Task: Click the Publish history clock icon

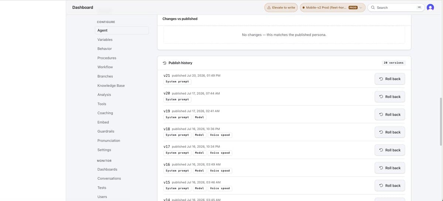Action: pyautogui.click(x=165, y=63)
